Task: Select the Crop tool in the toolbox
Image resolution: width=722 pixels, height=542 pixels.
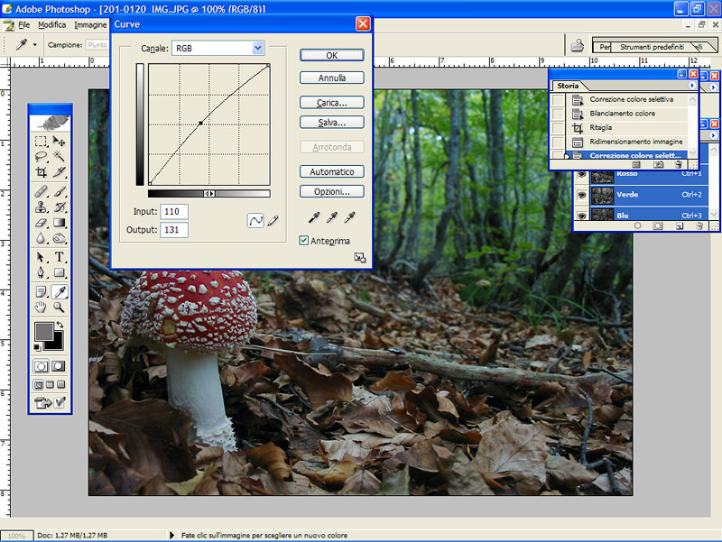Action: tap(41, 172)
